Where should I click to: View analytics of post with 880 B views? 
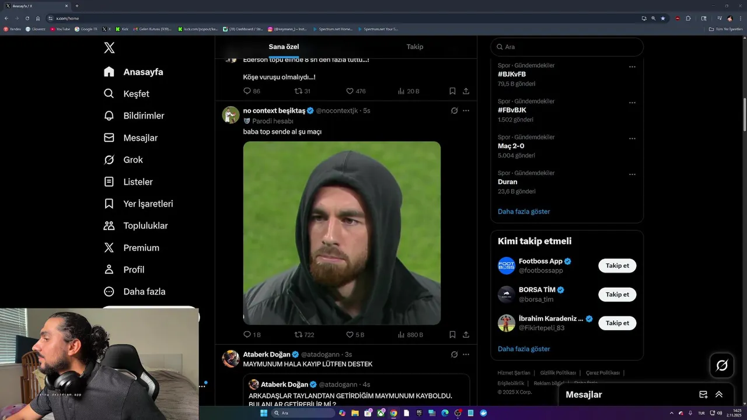[410, 335]
